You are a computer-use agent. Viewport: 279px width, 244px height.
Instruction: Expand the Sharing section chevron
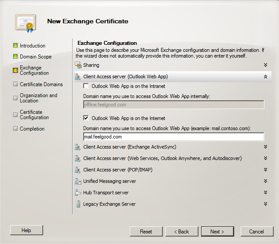coord(265,65)
